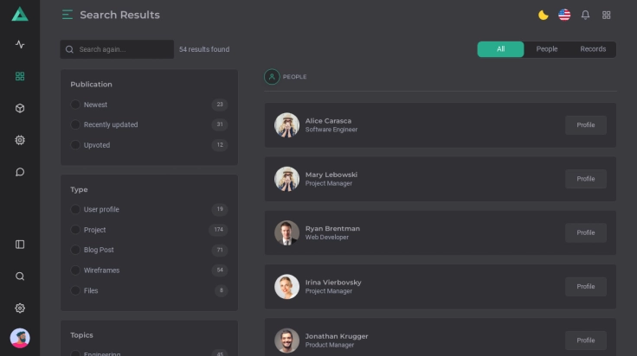This screenshot has width=637, height=356.
Task: Click the sidebar settings gear icon
Action: [20, 308]
